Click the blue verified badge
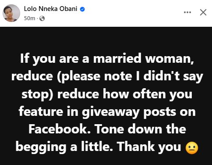The image size is (212, 165). point(82,9)
